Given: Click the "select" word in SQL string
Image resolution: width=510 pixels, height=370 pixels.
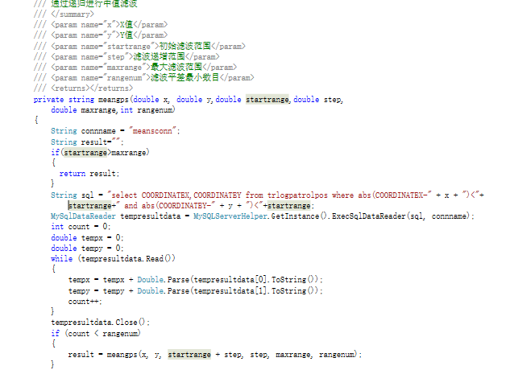Looking at the screenshot, I should (124, 195).
